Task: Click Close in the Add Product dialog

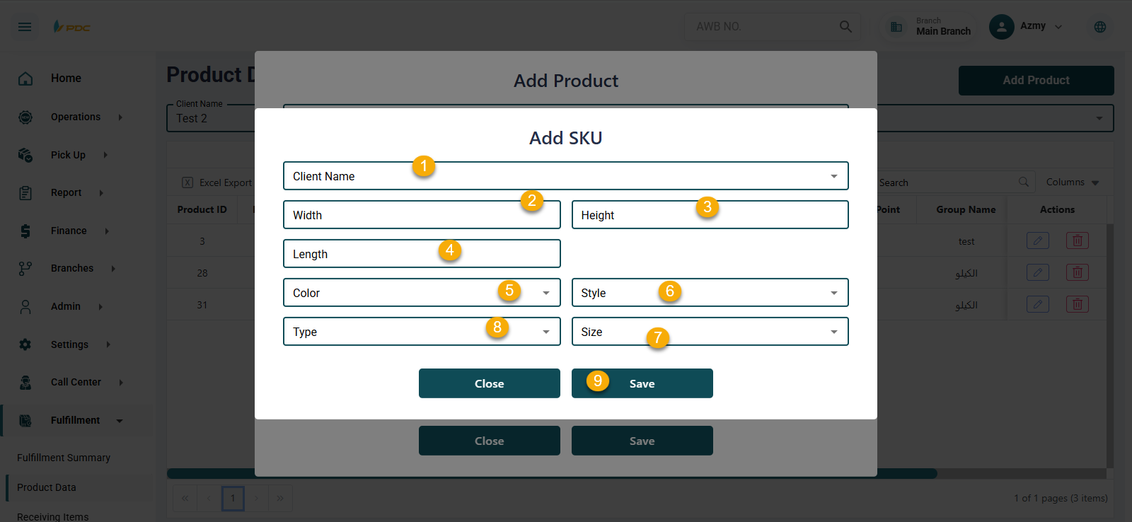Action: point(490,441)
